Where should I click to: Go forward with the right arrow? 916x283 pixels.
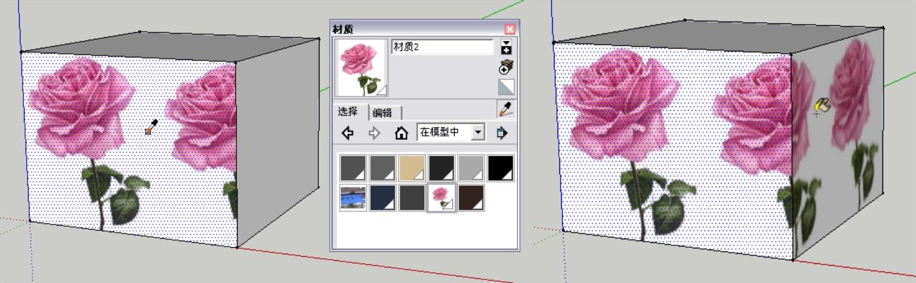(x=375, y=133)
